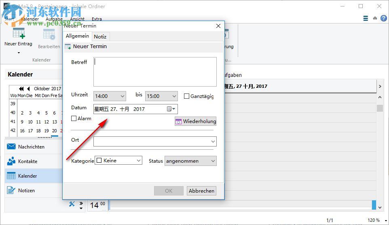This screenshot has width=389, height=225.
Task: Click into the Betreff text field
Action: [x=155, y=72]
